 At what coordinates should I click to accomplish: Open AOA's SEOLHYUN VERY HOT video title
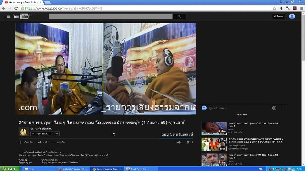(x=255, y=141)
